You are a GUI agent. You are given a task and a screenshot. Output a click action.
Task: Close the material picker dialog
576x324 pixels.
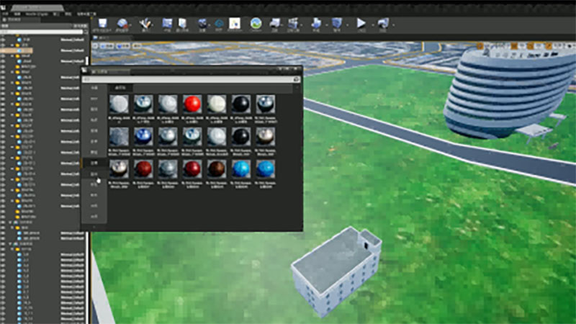pyautogui.click(x=297, y=71)
